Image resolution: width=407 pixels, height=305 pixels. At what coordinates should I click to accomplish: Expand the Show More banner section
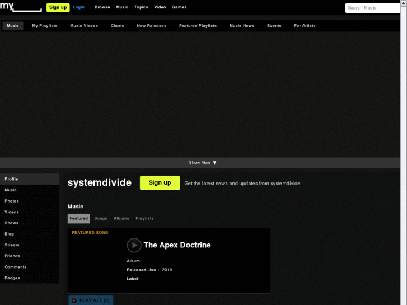203,163
